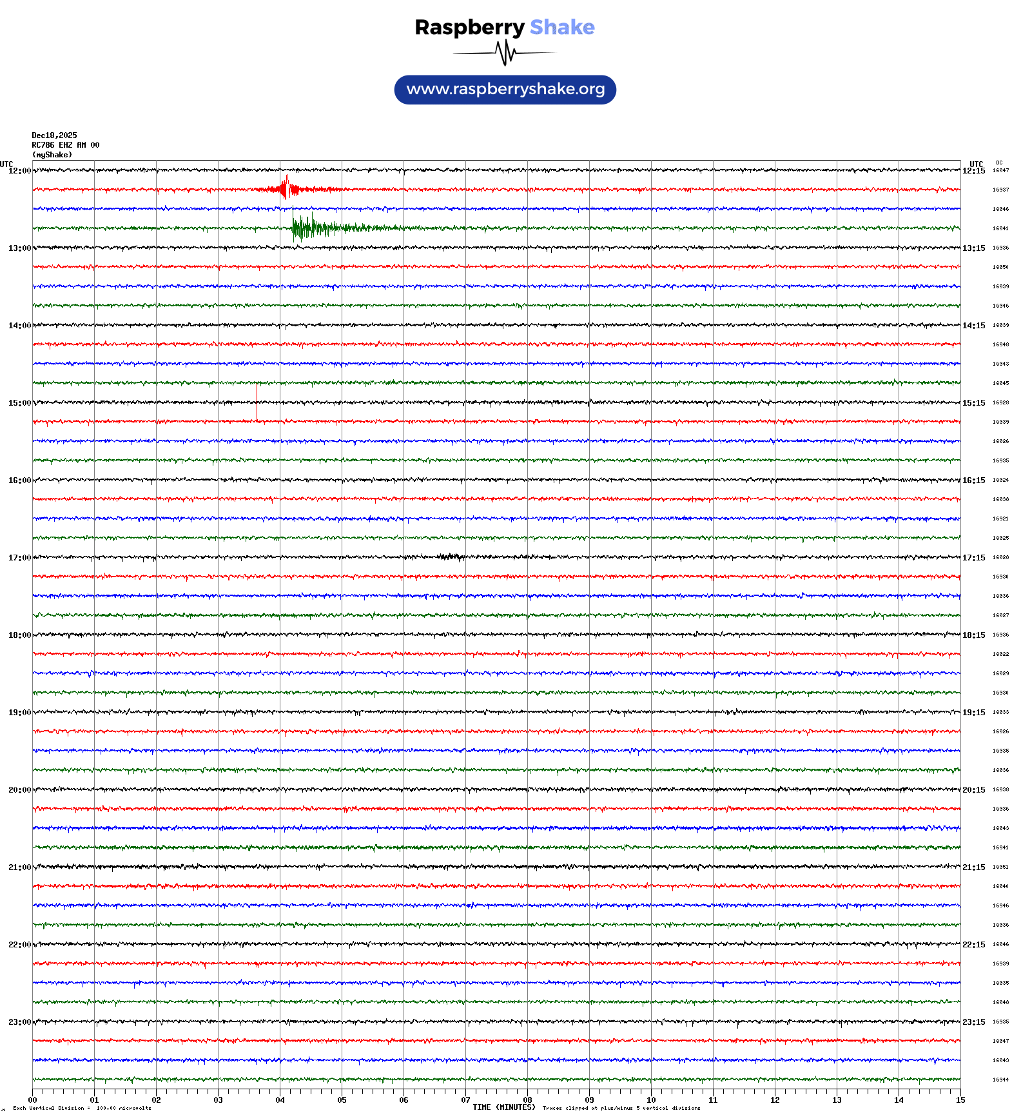Click the (myShake) label
Image resolution: width=1012 pixels, height=1117 pixels.
pyautogui.click(x=52, y=155)
